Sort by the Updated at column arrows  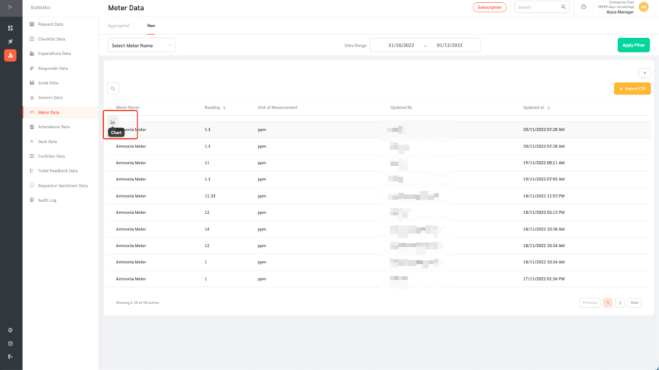tap(549, 108)
